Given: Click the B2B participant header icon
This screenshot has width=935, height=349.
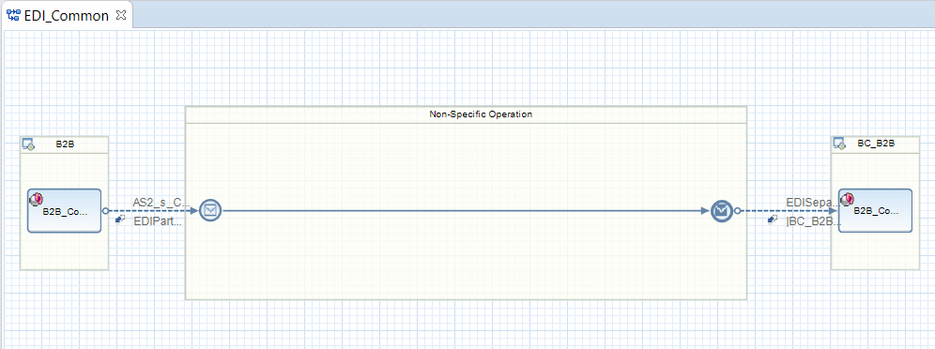Looking at the screenshot, I should tap(29, 144).
